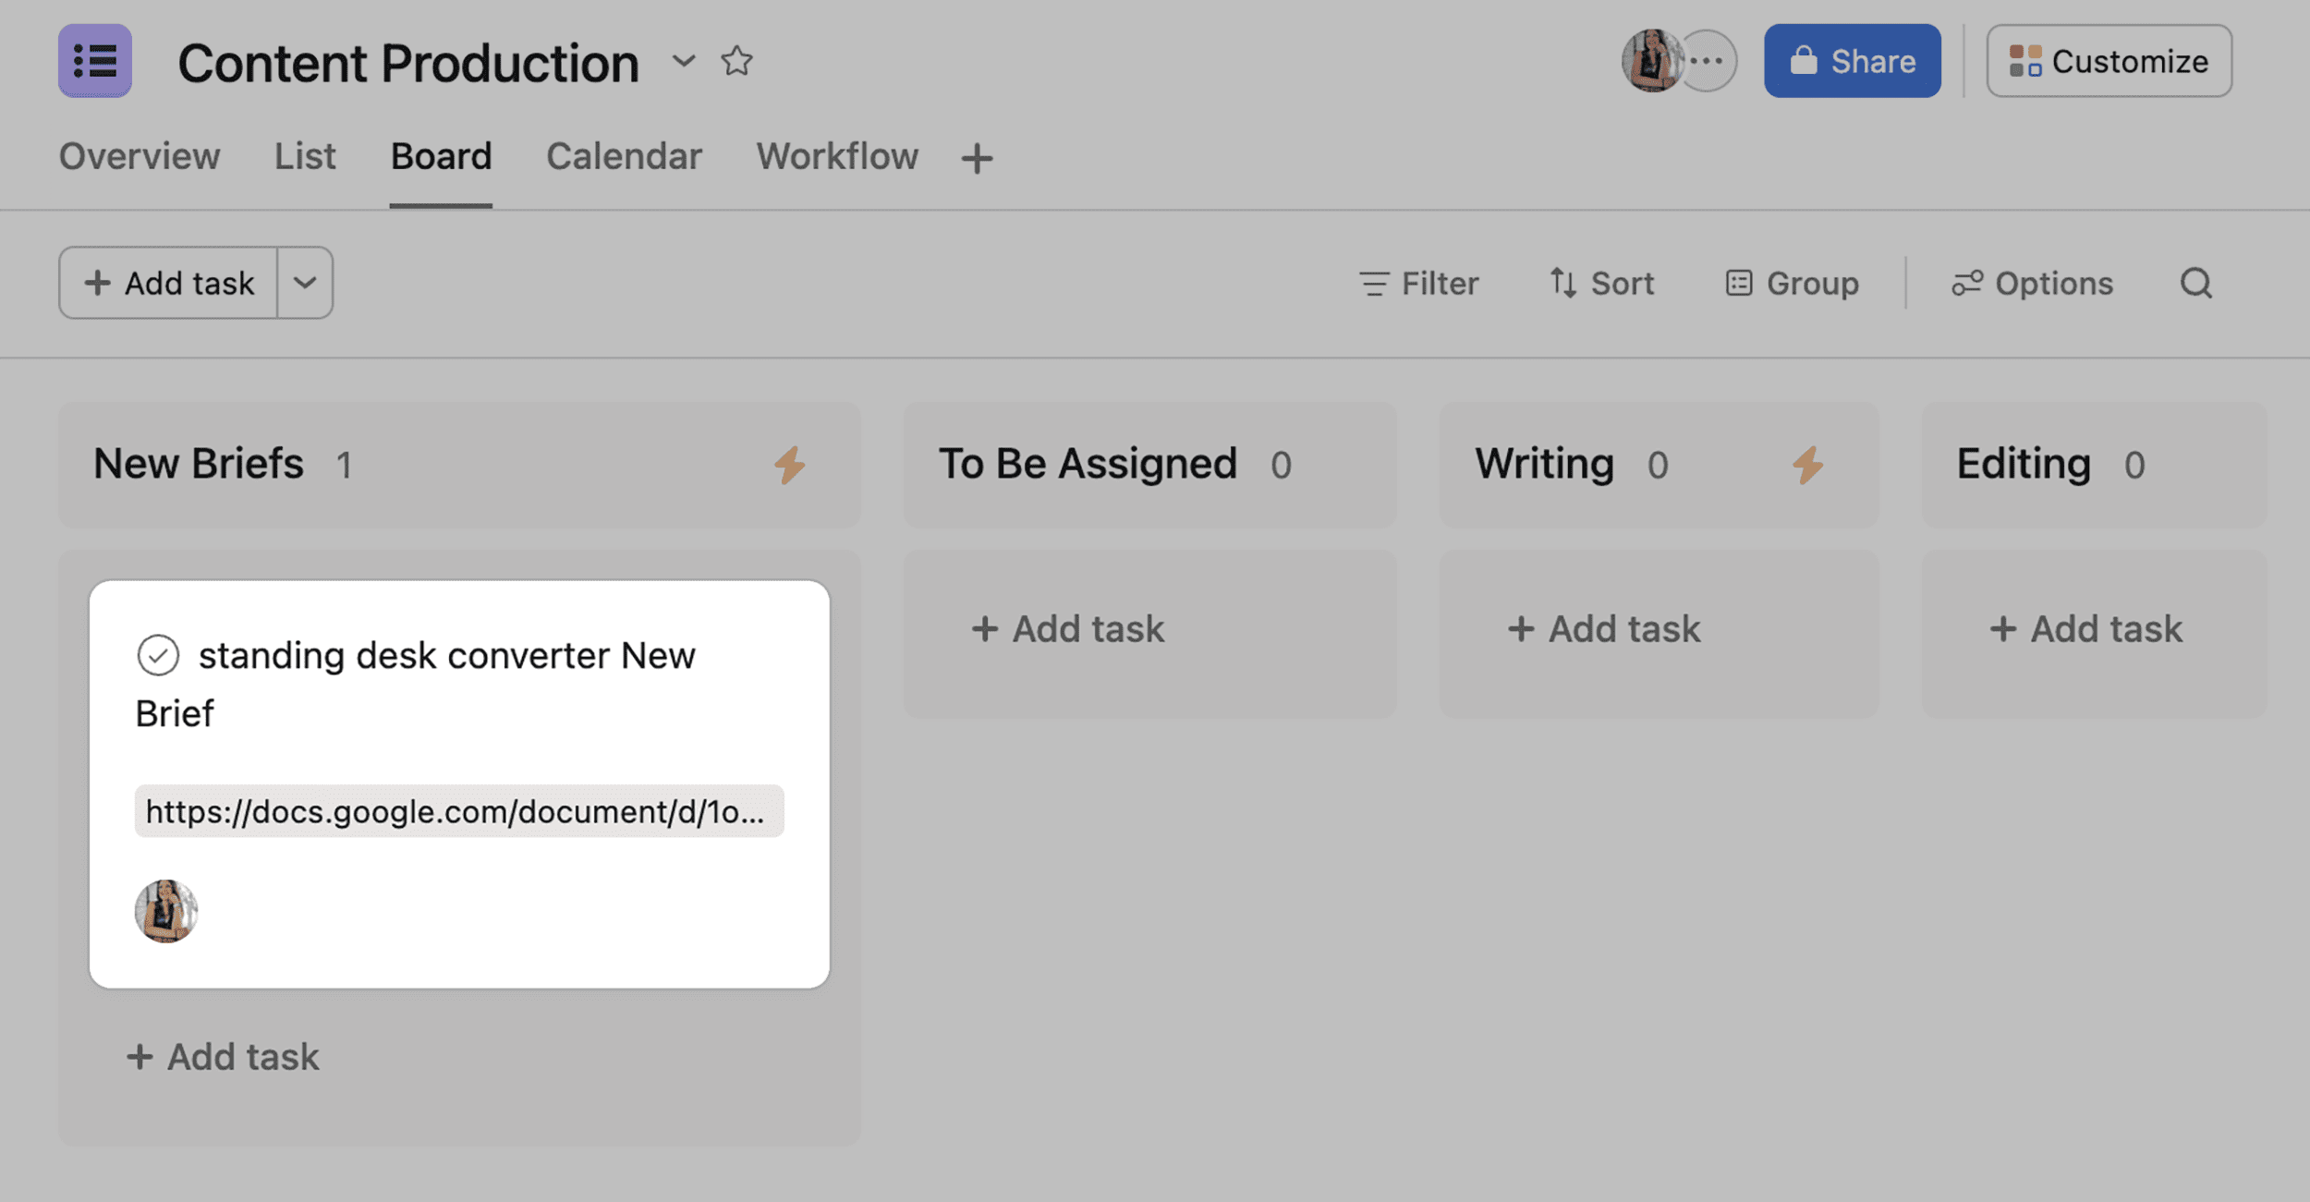This screenshot has height=1202, width=2310.
Task: Open the Filter options
Action: click(1419, 283)
